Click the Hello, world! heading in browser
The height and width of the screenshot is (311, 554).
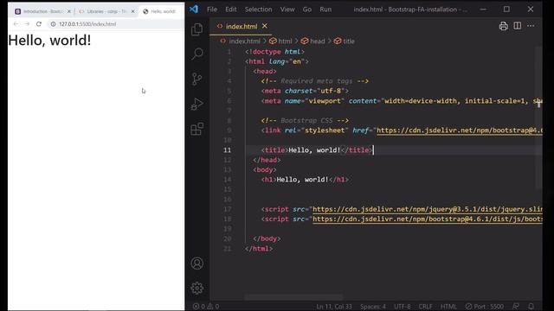click(x=49, y=41)
